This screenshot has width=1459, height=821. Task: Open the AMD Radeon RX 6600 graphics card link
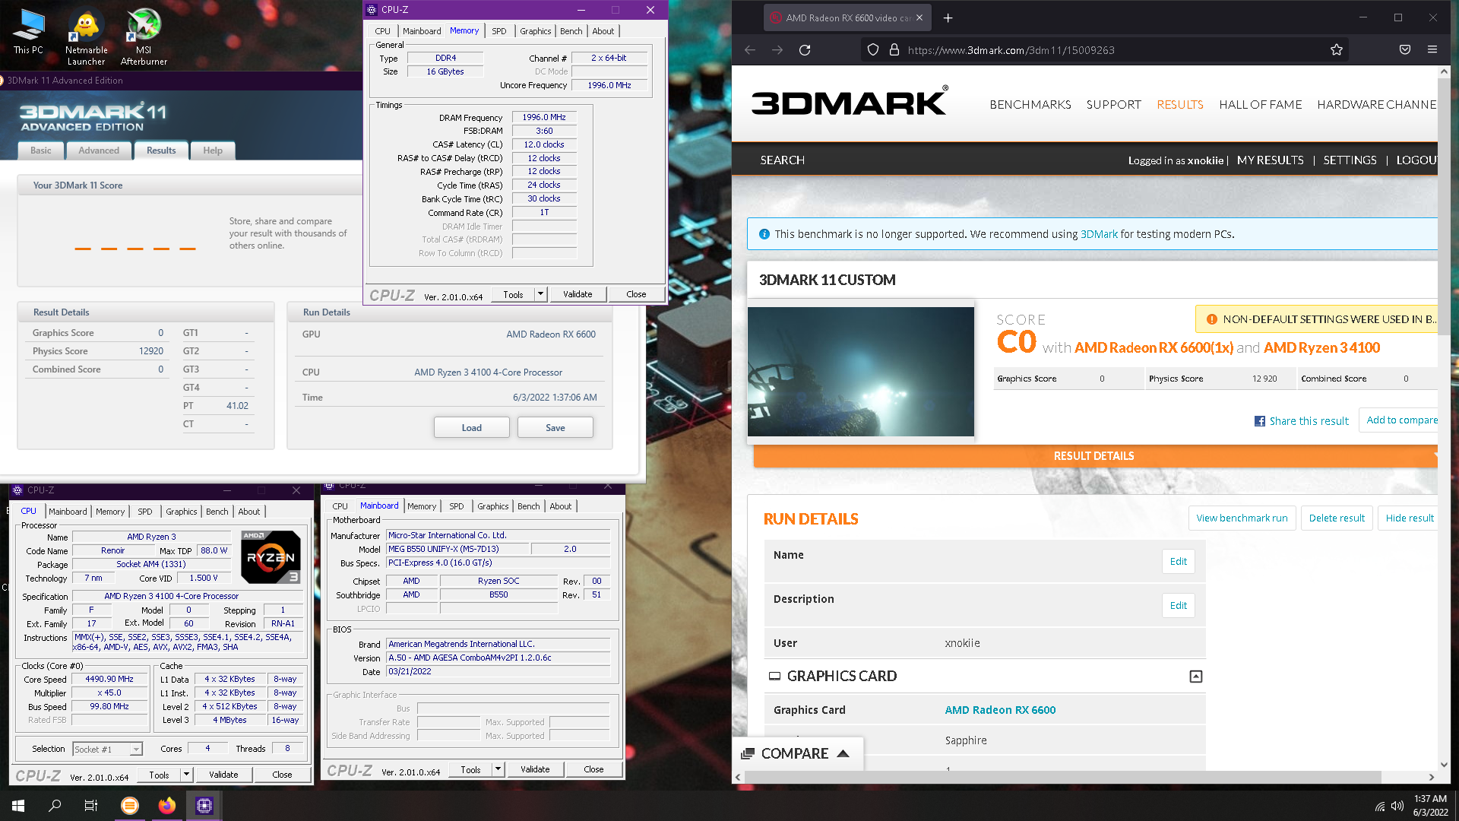1000,710
